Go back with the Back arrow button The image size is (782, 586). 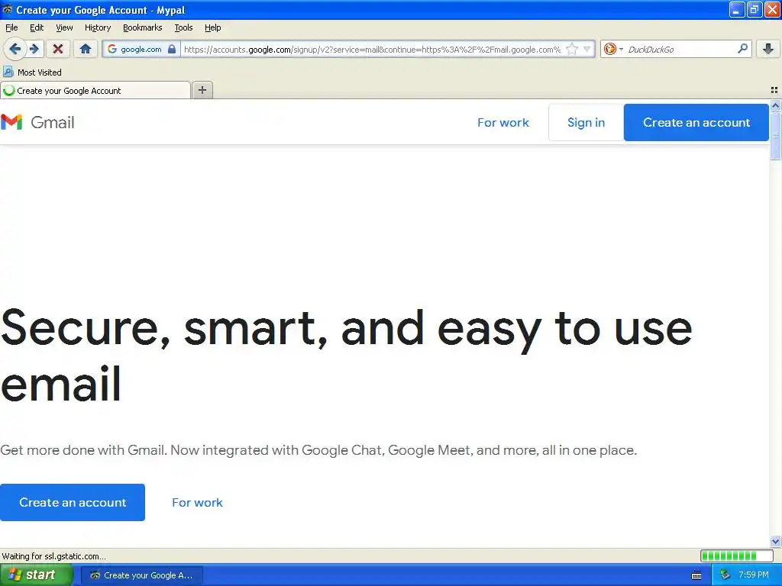[x=15, y=49]
